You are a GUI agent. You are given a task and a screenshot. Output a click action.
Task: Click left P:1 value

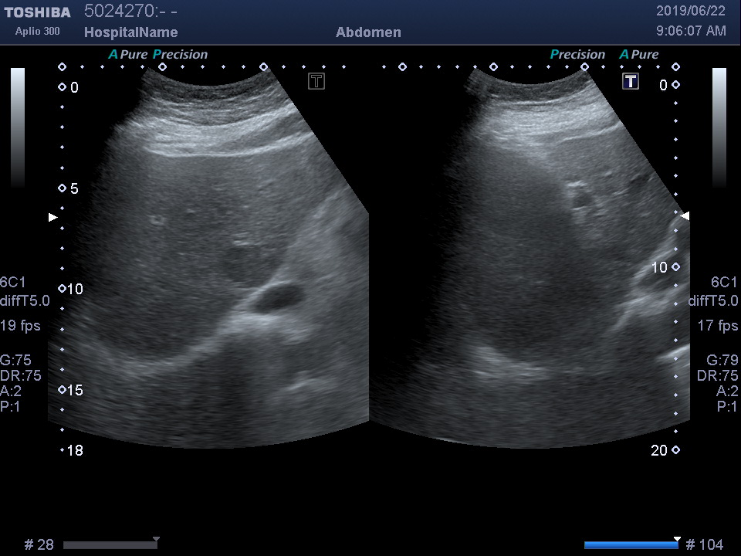pos(10,407)
